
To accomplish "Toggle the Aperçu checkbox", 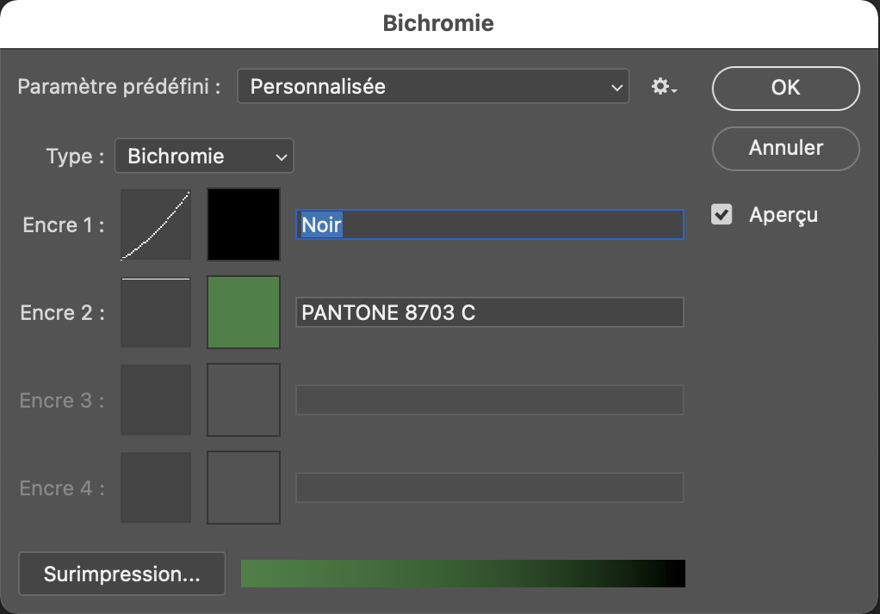I will tap(722, 215).
